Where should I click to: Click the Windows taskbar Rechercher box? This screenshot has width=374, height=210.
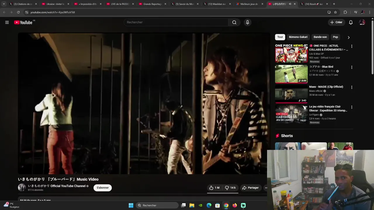coord(157,205)
